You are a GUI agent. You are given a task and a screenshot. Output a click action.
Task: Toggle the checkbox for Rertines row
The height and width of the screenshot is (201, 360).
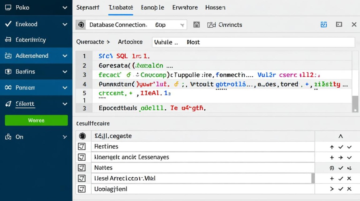(x=81, y=147)
